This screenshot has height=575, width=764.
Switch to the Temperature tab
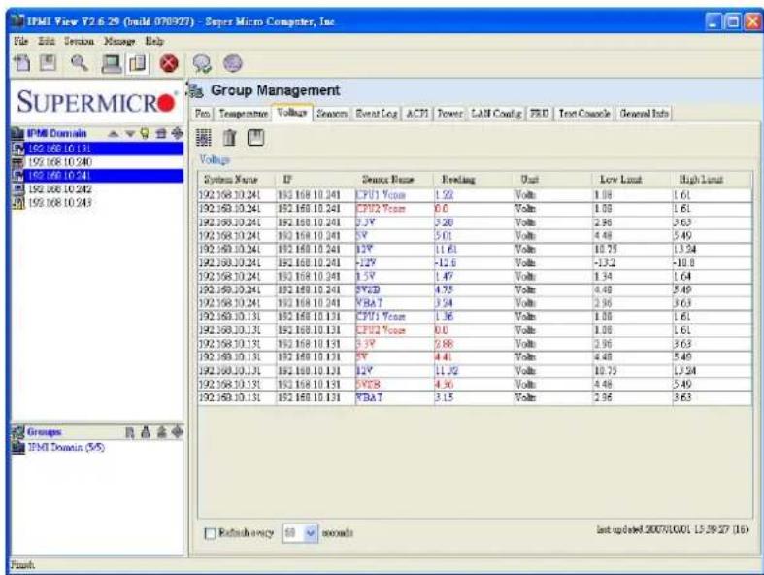click(243, 113)
